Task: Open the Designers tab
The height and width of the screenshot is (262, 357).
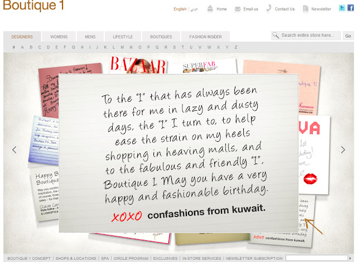Action: click(22, 37)
